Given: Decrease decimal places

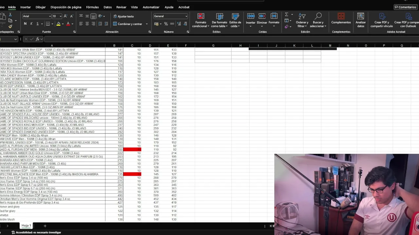Looking at the screenshot, I should tap(185, 24).
